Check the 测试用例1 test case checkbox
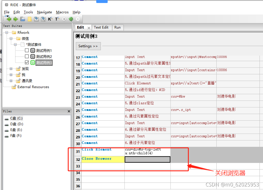Image resolution: width=263 pixels, height=190 pixels. coord(27,50)
